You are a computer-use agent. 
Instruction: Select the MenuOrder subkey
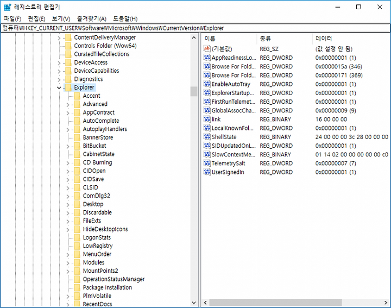pos(97,254)
